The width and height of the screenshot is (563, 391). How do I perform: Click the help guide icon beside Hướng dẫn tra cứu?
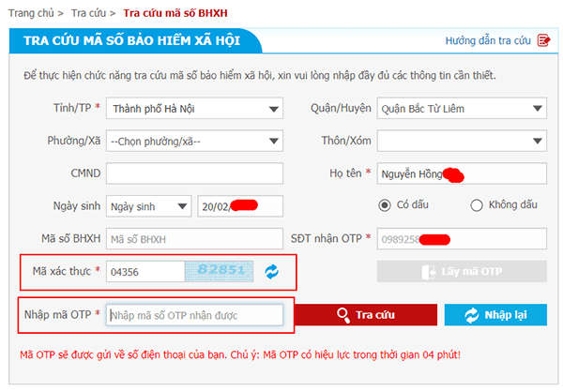click(x=543, y=41)
